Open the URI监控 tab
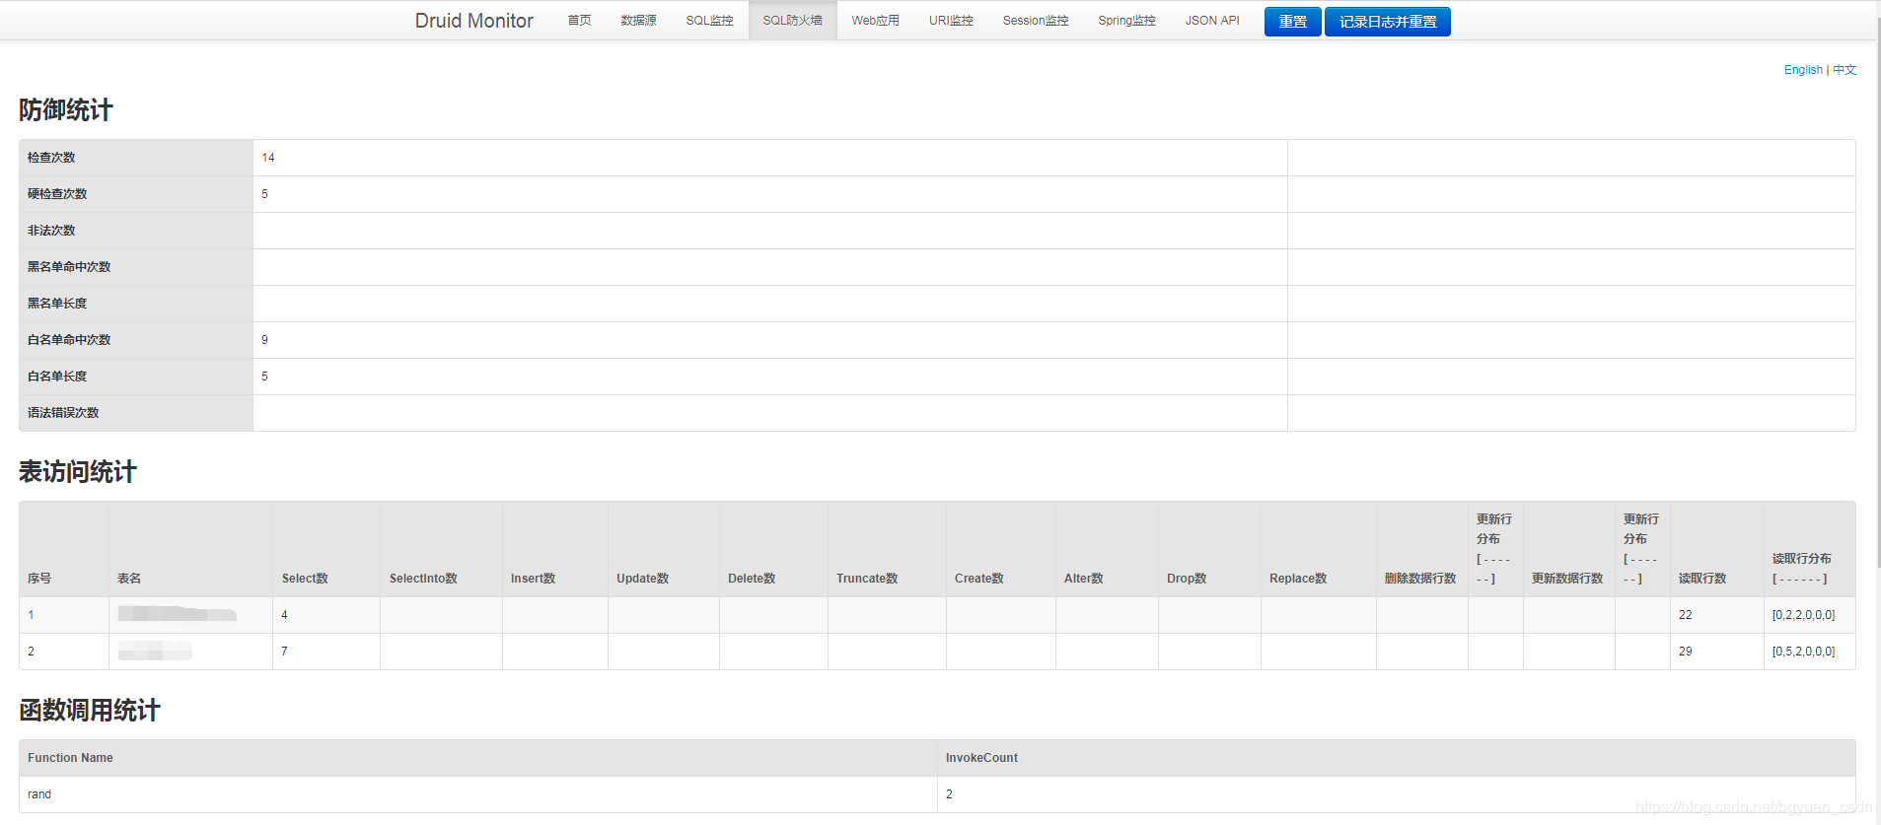 click(951, 21)
